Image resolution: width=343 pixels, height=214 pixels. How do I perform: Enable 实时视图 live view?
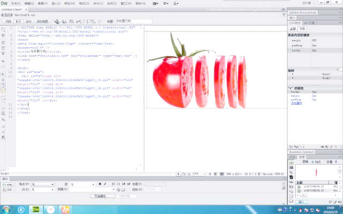point(42,21)
